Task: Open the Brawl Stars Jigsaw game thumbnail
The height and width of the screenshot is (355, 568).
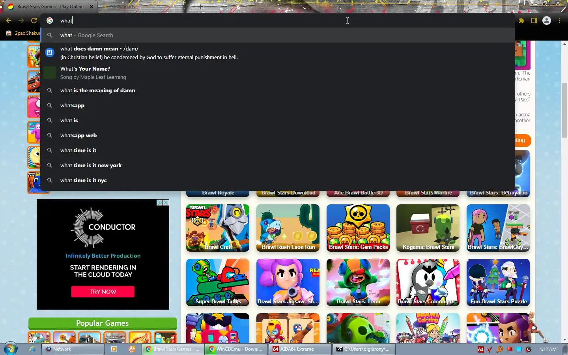Action: [x=288, y=282]
